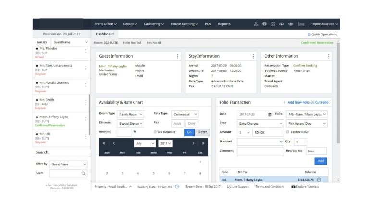Open options menu for Mr. Uki
The height and width of the screenshot is (211, 370).
coord(86,136)
